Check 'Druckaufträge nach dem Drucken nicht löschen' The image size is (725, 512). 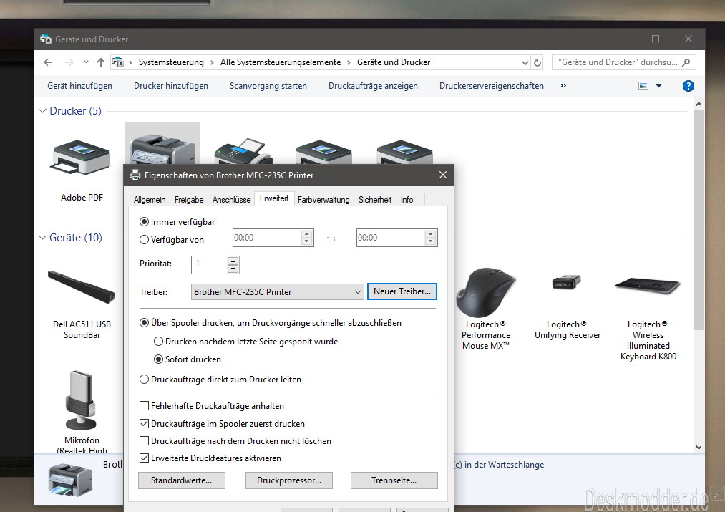click(x=145, y=441)
